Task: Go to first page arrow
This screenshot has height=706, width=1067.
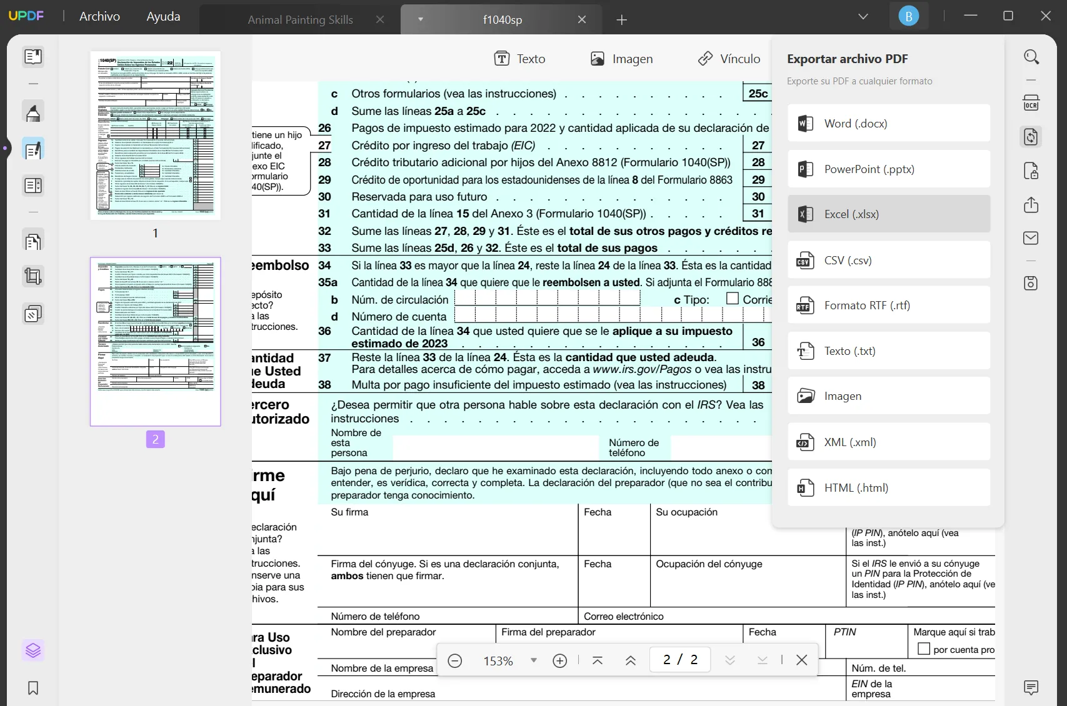Action: pyautogui.click(x=598, y=660)
